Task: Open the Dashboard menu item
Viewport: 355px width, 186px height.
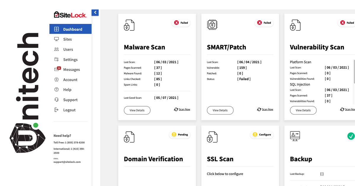Action: 70,29
